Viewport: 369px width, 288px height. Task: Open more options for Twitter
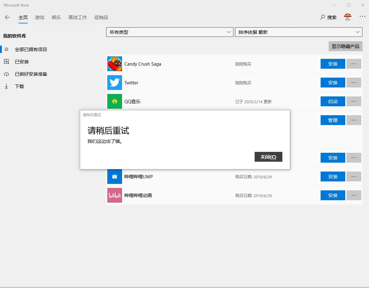point(354,83)
